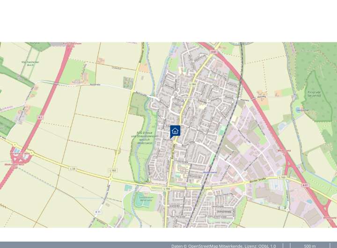Screen dimensions: 337x248
Task: Click the A 1 motorway shield
Action: pos(40,117)
